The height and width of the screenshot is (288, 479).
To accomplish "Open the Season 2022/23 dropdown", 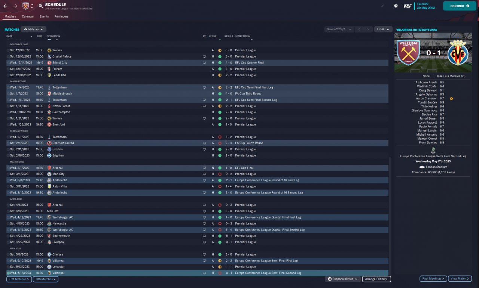I will (339, 29).
